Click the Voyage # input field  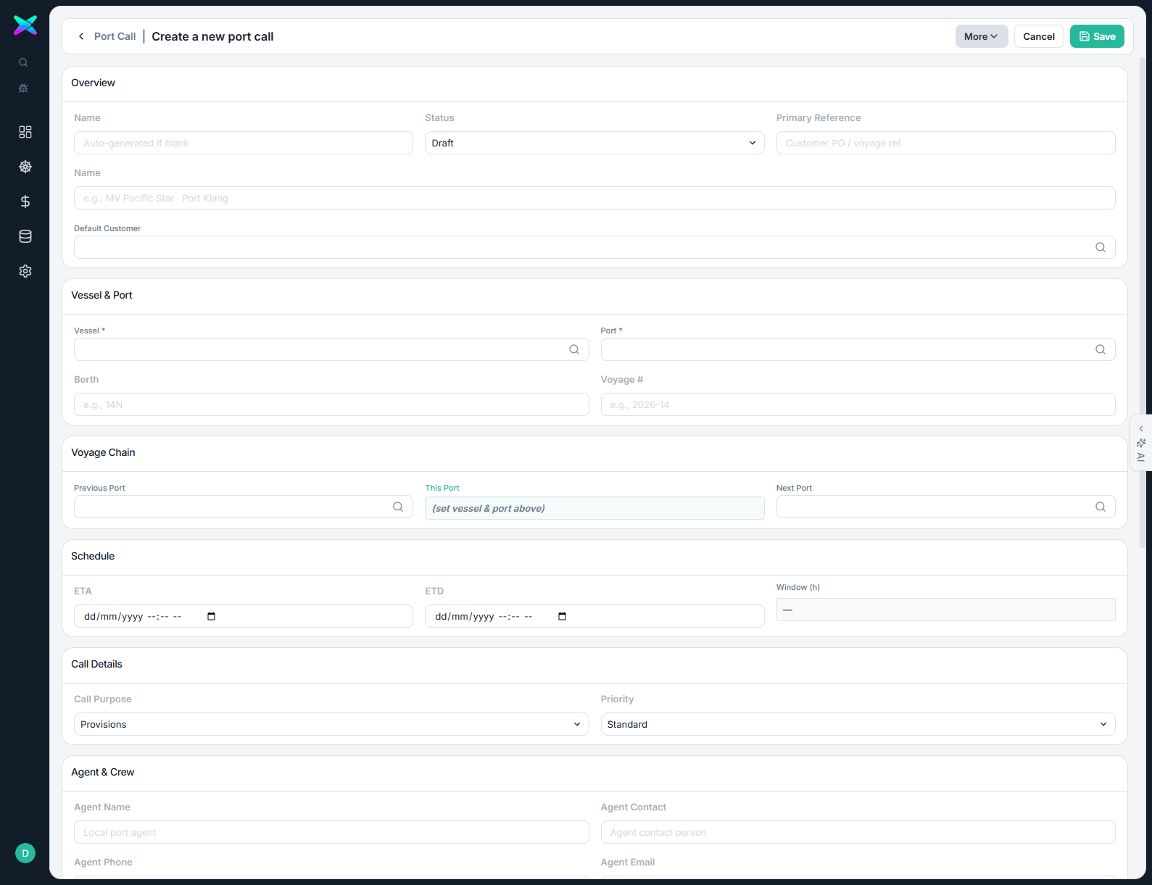pyautogui.click(x=858, y=404)
